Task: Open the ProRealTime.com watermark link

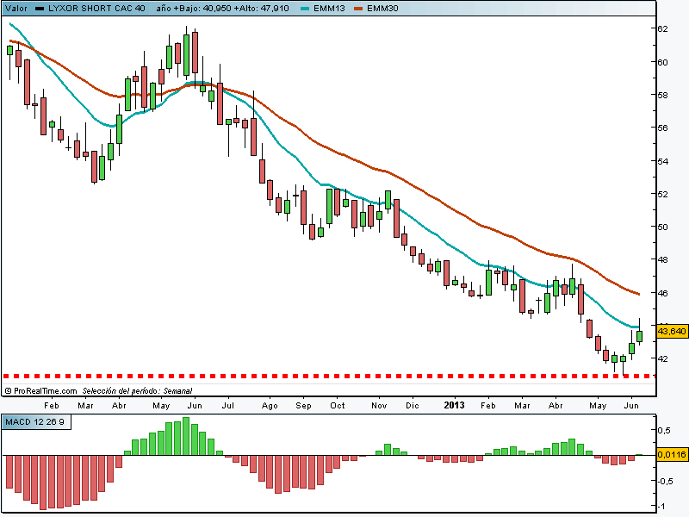Action: 39,390
